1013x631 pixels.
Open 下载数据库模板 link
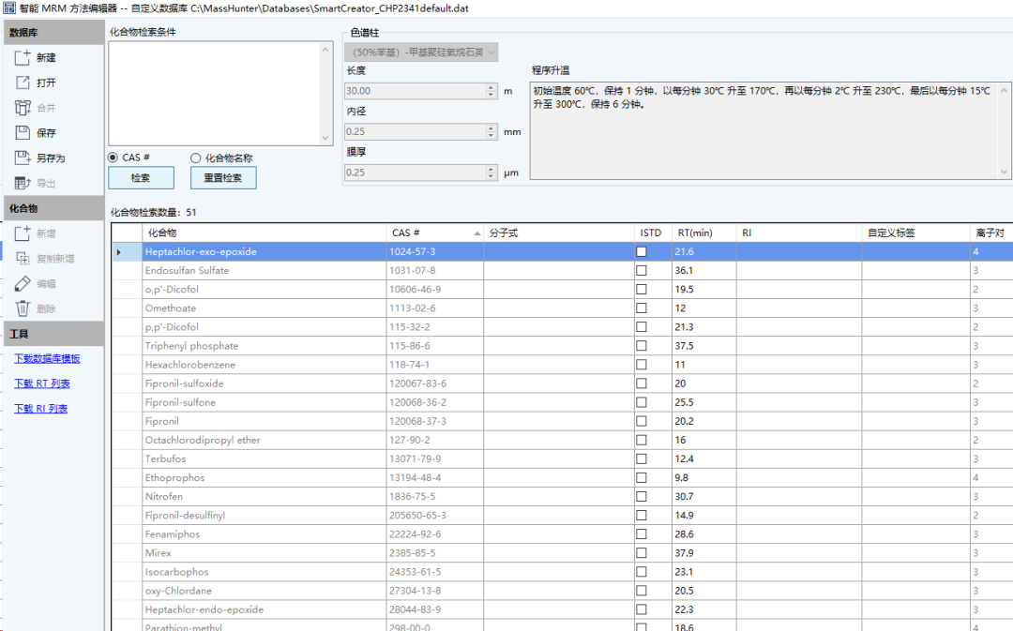click(x=47, y=358)
